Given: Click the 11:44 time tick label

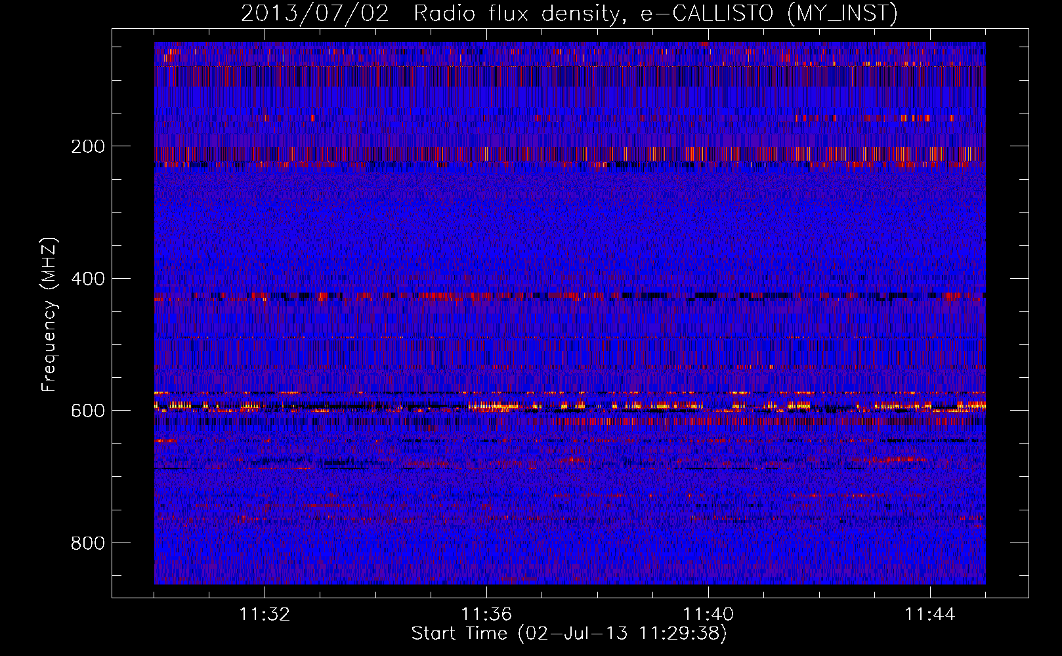Looking at the screenshot, I should 930,615.
